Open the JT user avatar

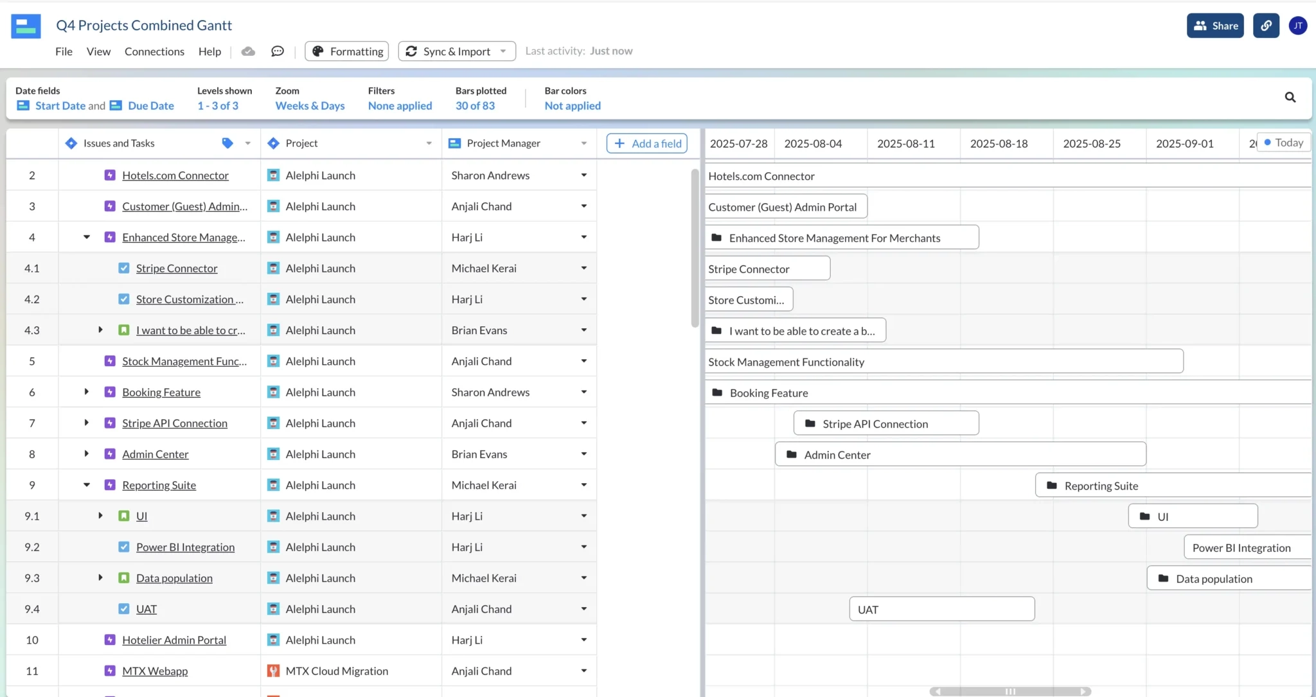click(1297, 26)
